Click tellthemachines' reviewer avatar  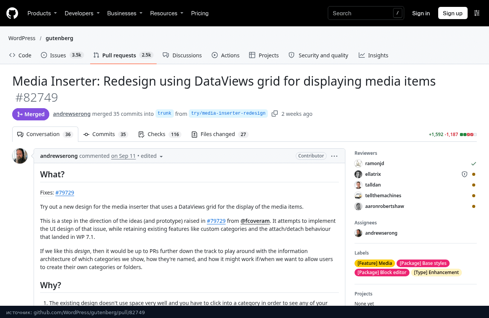pos(358,196)
